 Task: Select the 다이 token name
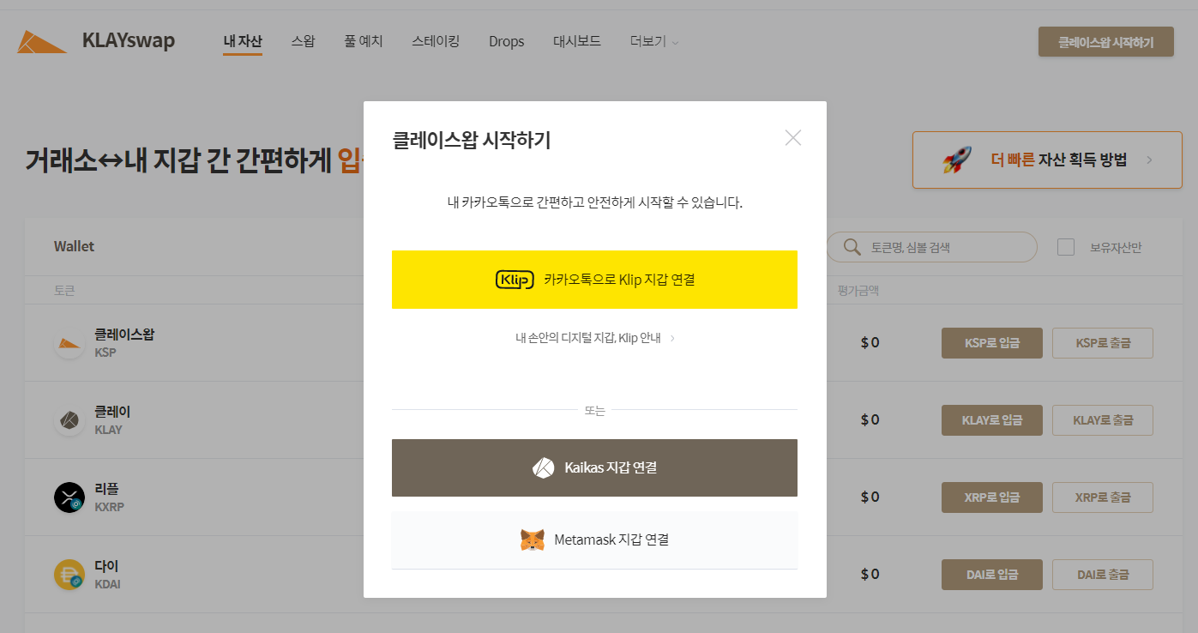(106, 566)
